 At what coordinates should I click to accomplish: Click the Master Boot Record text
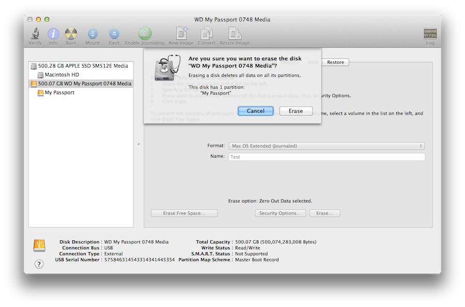point(257,260)
